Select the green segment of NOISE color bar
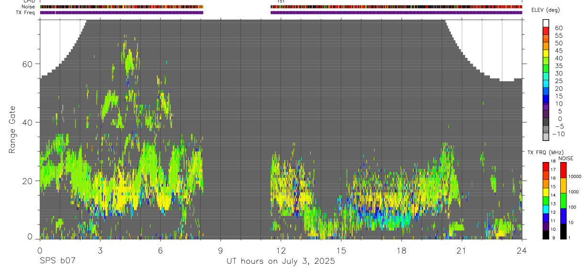The image size is (587, 271). [x=563, y=200]
